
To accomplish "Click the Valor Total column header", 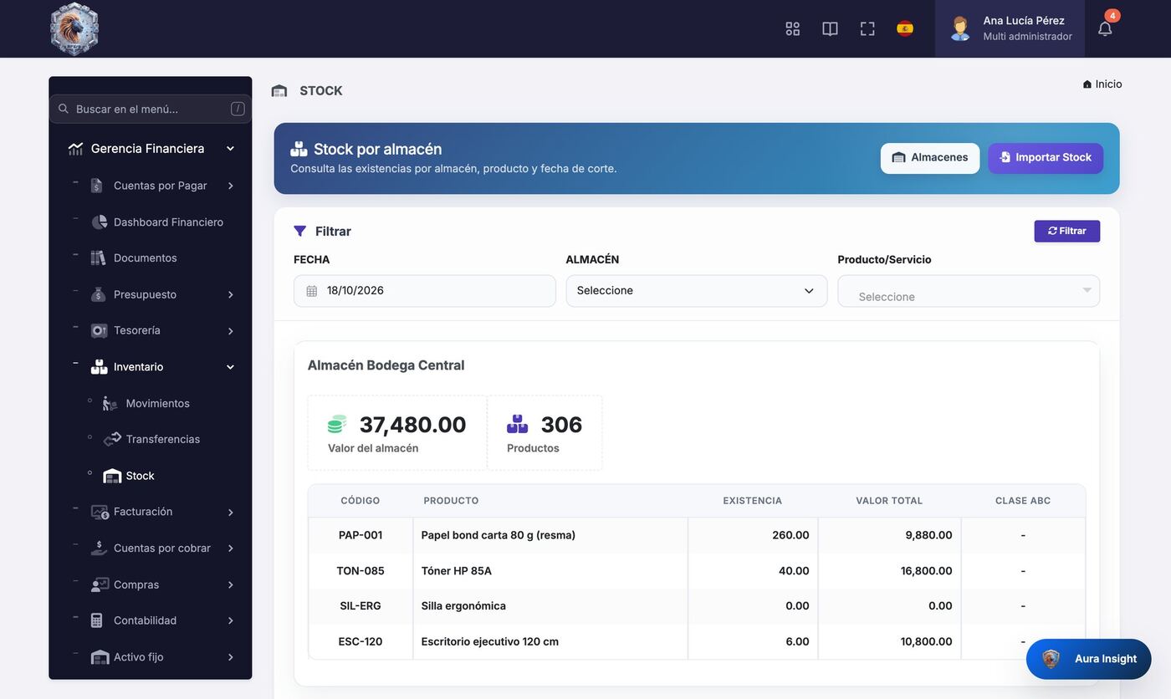I will (x=889, y=501).
